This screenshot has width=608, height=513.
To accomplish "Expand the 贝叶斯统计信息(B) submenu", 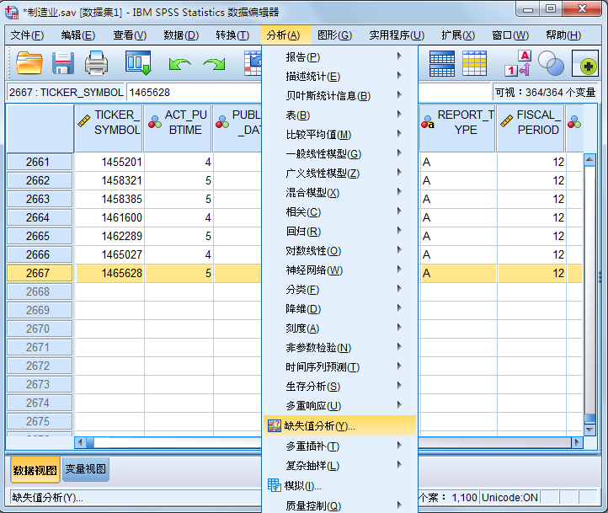I will [x=340, y=95].
